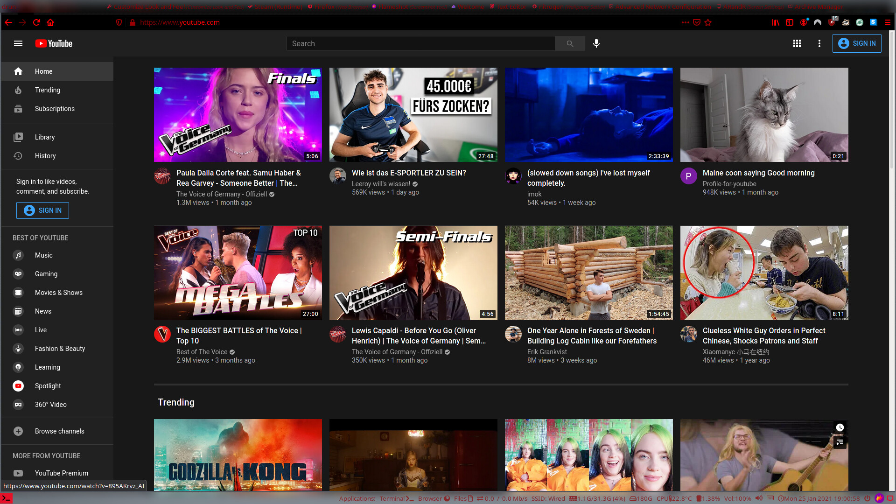The image size is (896, 504).
Task: Click Watch later clock on guitar video
Action: [840, 427]
